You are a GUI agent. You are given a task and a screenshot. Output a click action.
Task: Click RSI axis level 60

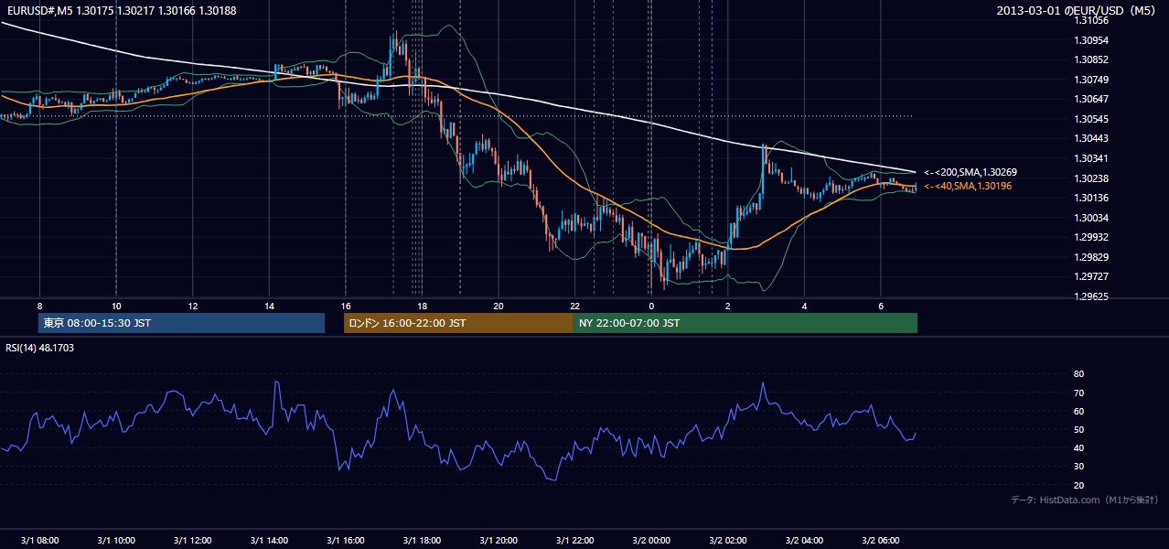[1079, 411]
